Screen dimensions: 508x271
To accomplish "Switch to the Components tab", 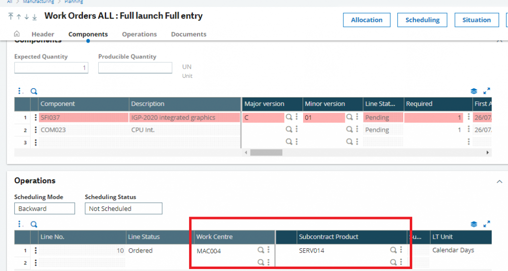I will [x=88, y=34].
